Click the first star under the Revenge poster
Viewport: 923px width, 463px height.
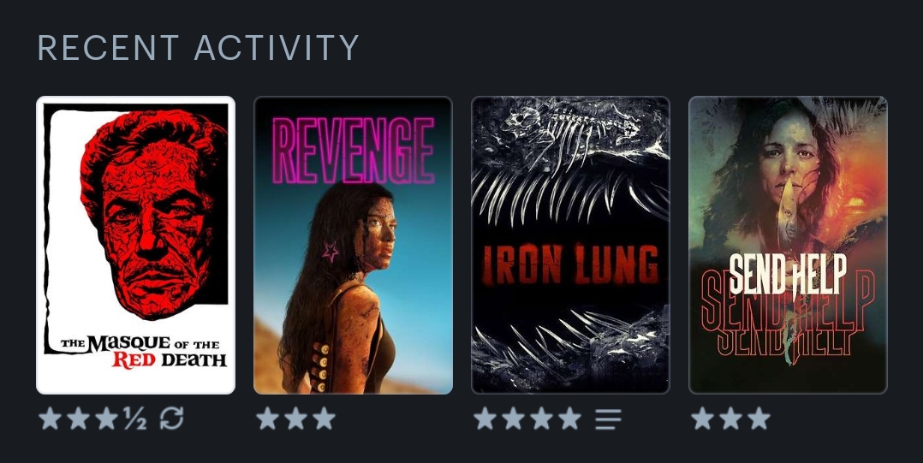click(268, 418)
